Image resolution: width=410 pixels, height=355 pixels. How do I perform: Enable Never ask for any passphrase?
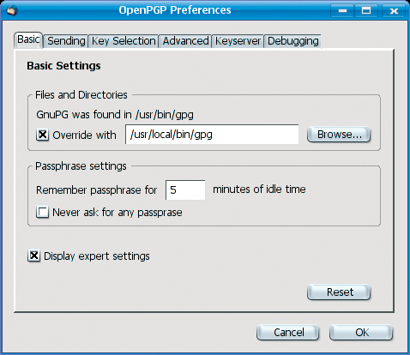(42, 213)
